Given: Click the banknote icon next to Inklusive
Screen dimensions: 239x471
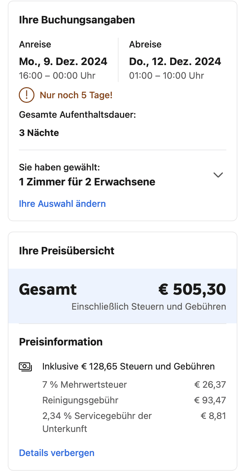Looking at the screenshot, I should [x=25, y=367].
